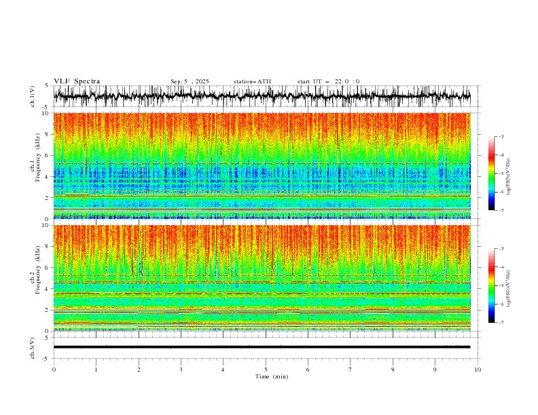Click the ch.2 log(PSD) colorbar label

[509, 288]
